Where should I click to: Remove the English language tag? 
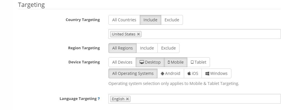click(127, 99)
